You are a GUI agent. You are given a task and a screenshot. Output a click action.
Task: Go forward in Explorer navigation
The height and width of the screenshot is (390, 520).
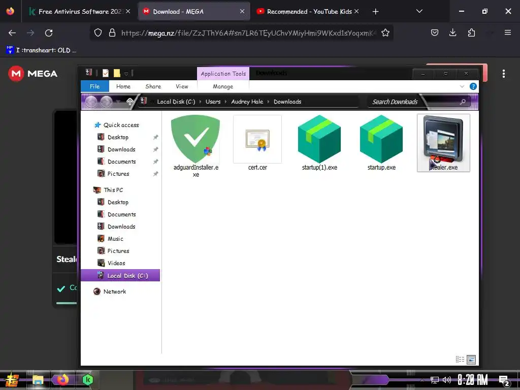pos(106,102)
